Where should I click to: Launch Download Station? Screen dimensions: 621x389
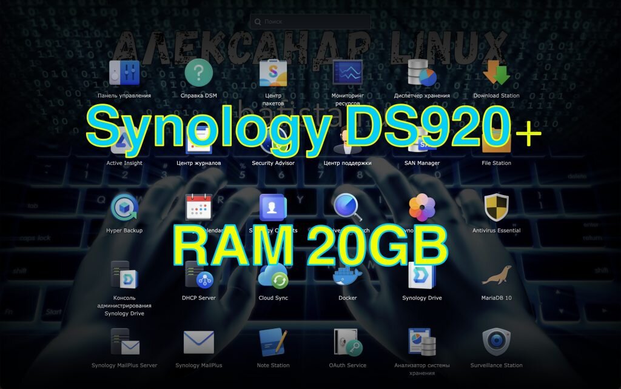click(x=496, y=73)
